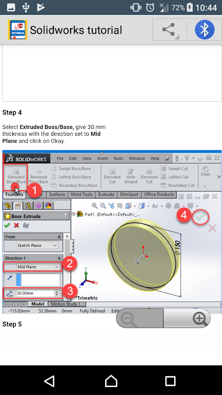
Task: Open the Mid Plane direction dropdown
Action: click(x=38, y=267)
